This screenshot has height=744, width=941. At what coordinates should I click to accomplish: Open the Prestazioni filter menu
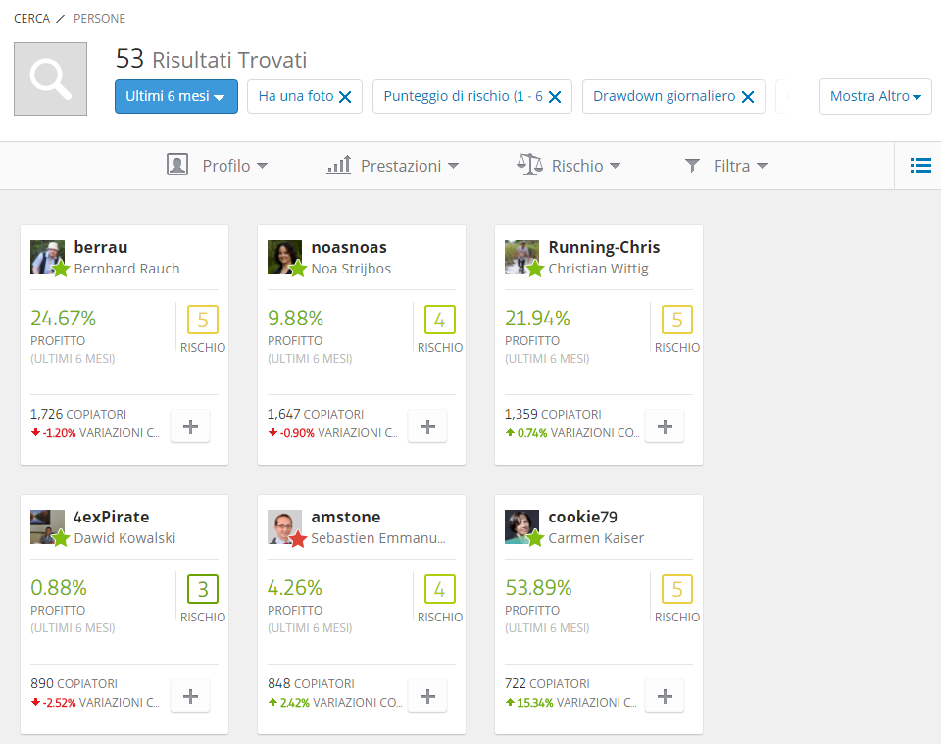pos(392,165)
